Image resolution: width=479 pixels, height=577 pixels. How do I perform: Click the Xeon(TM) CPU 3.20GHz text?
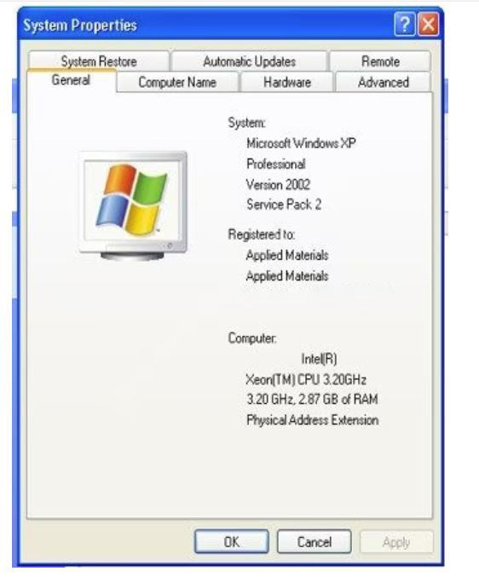[x=306, y=379]
